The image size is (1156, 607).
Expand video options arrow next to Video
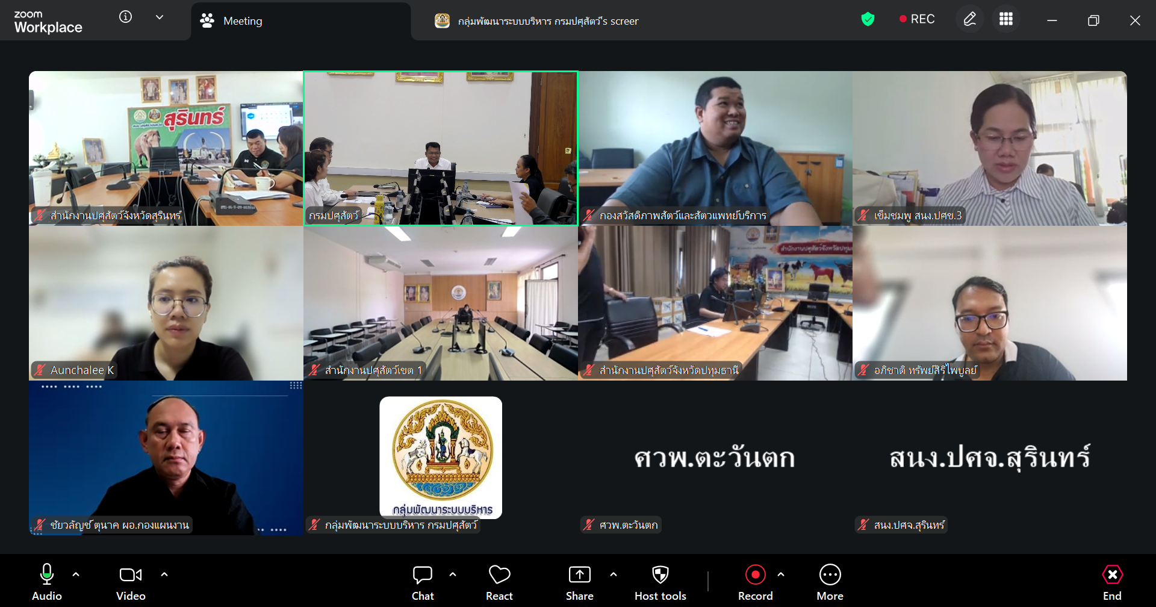164,574
